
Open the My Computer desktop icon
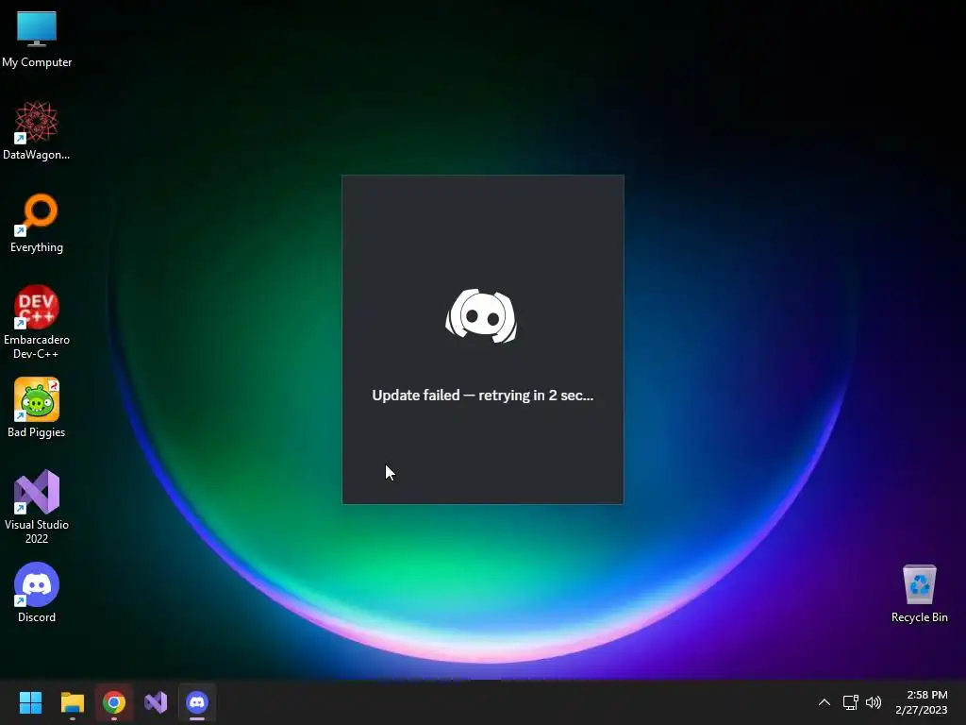pyautogui.click(x=37, y=39)
